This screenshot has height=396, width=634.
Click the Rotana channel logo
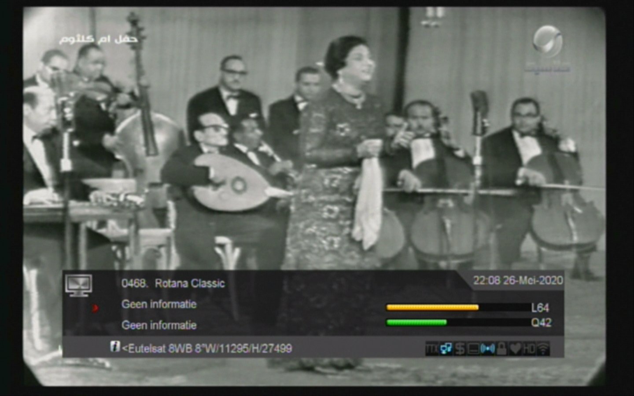[547, 48]
